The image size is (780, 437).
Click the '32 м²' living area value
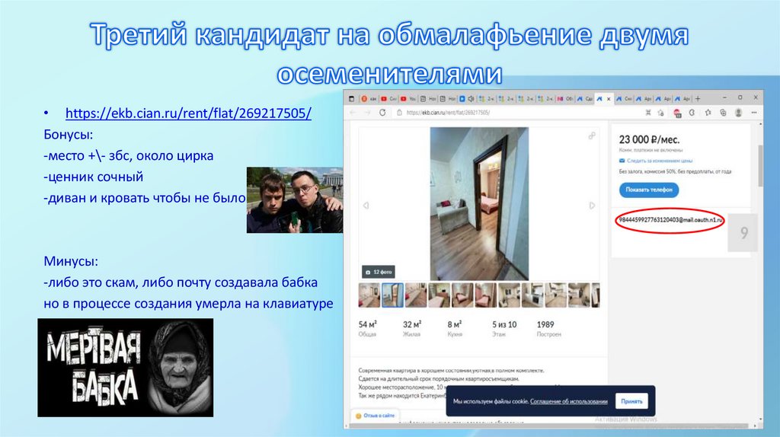tap(412, 324)
